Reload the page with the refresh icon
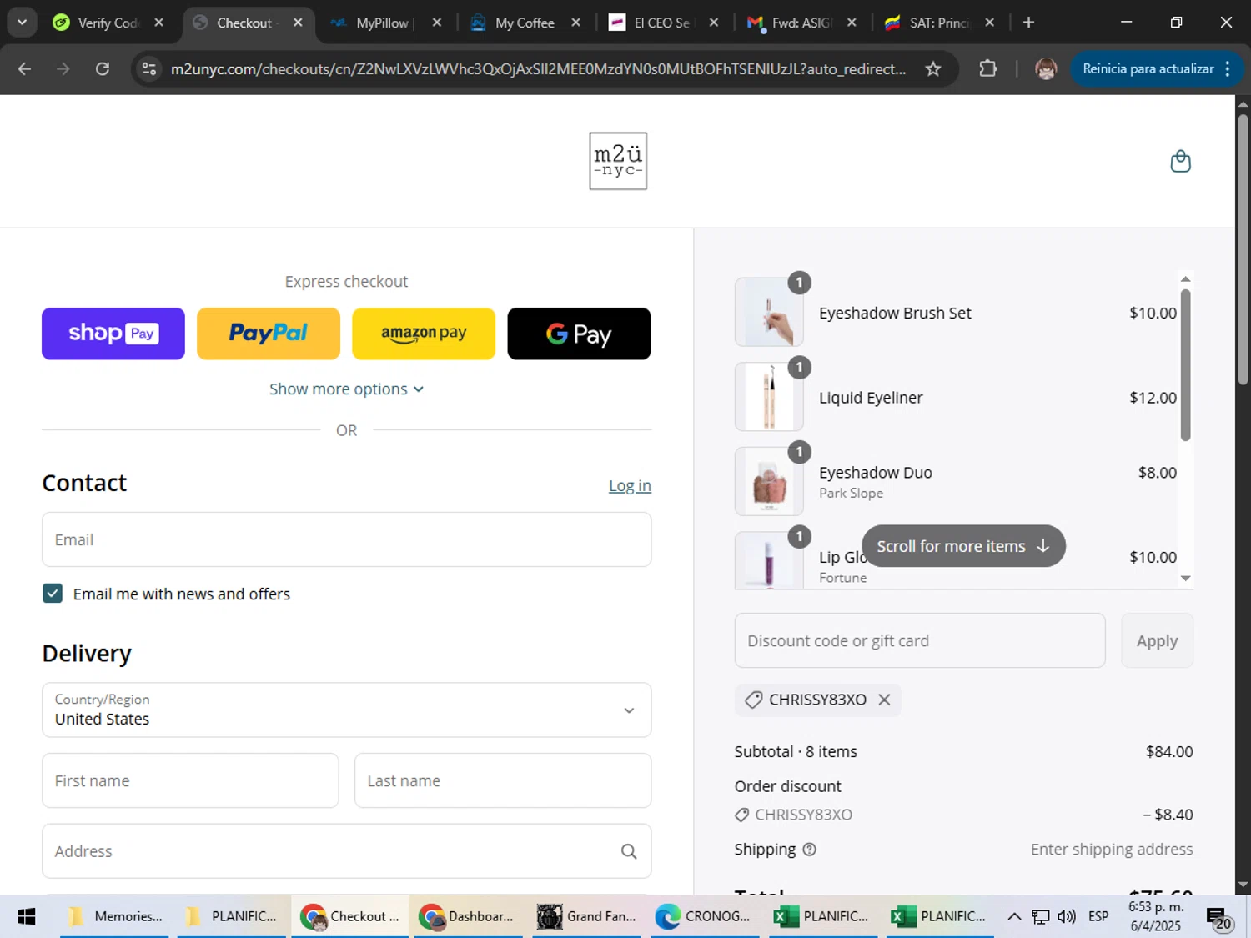 [x=103, y=69]
